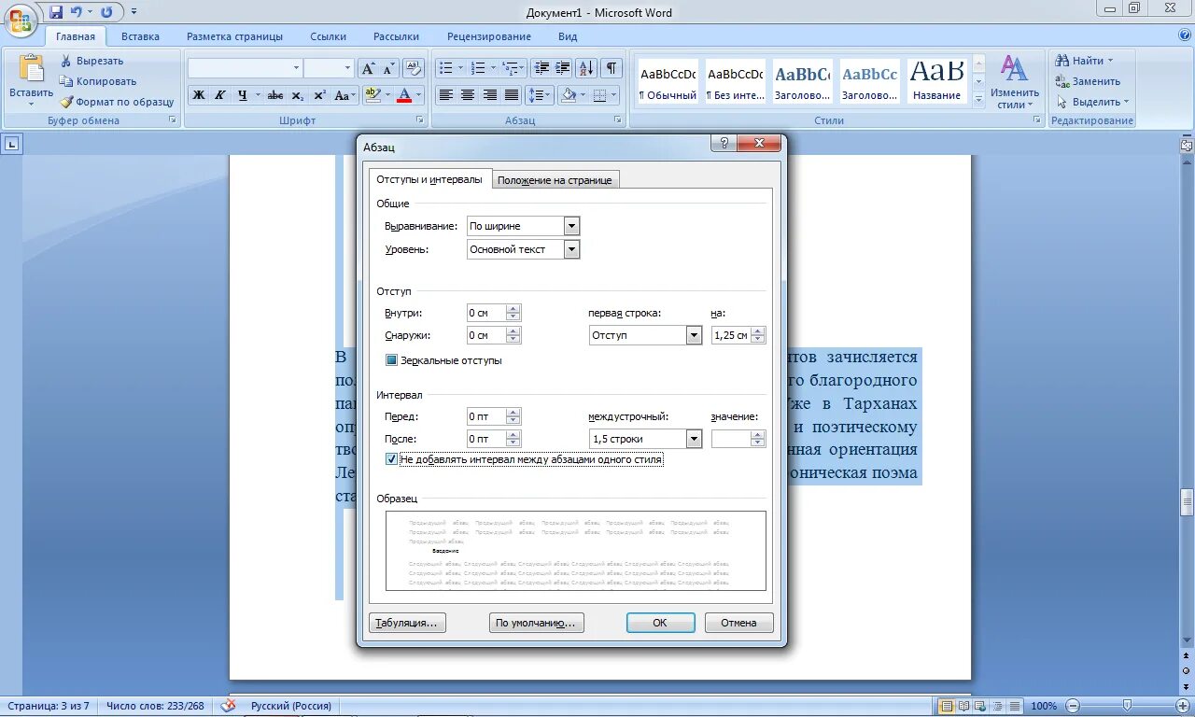The height and width of the screenshot is (717, 1195).
Task: Open Word help question mark icon
Action: coord(1185,35)
